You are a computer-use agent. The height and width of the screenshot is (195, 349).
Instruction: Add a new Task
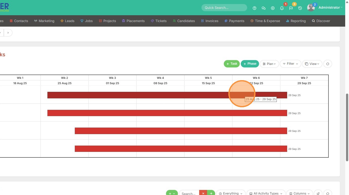coord(232,64)
